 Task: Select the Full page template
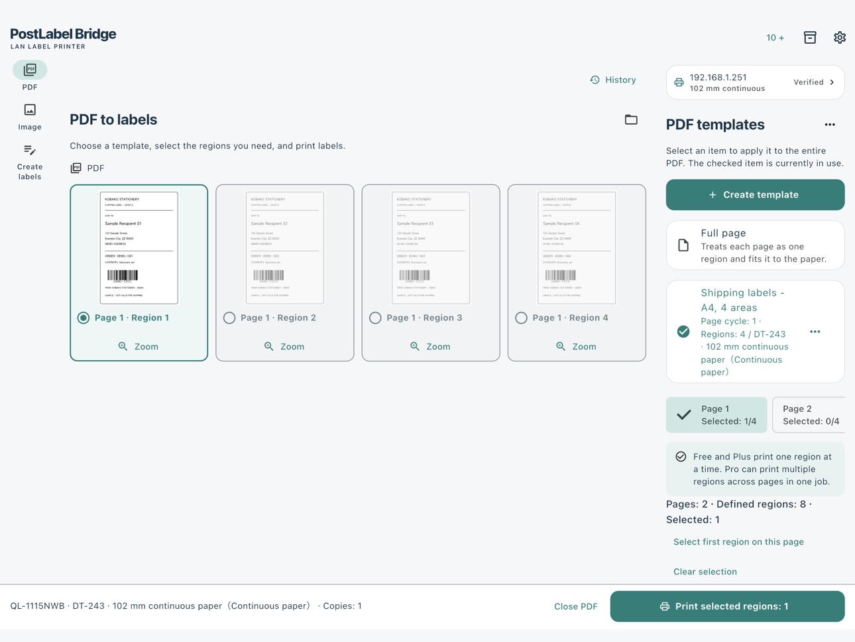tap(755, 245)
